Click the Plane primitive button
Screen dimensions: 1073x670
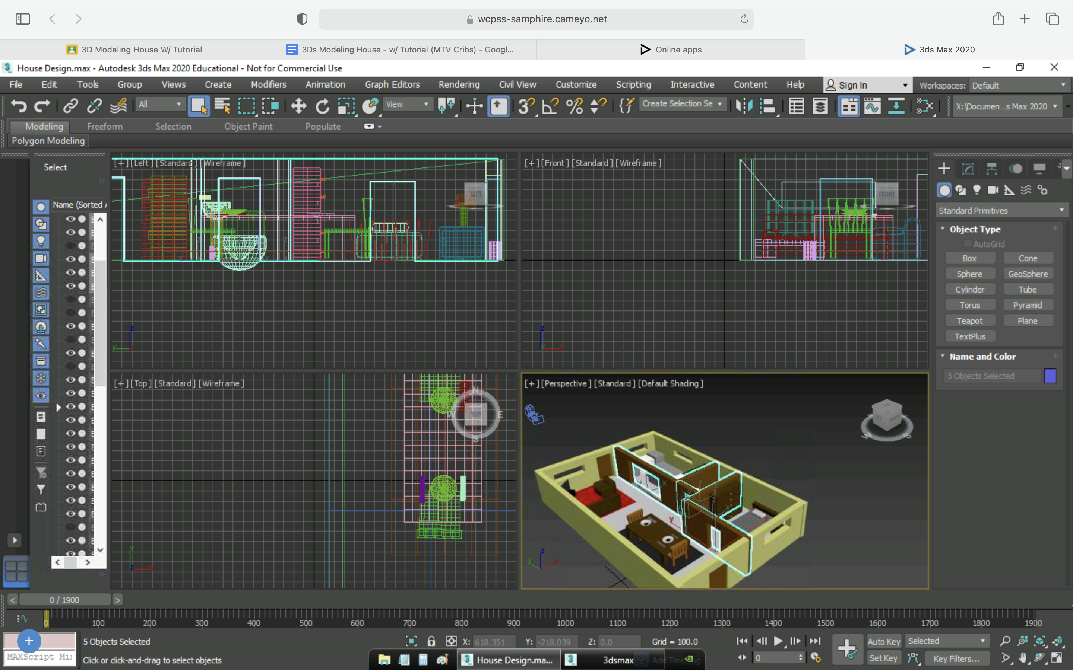tap(1028, 320)
